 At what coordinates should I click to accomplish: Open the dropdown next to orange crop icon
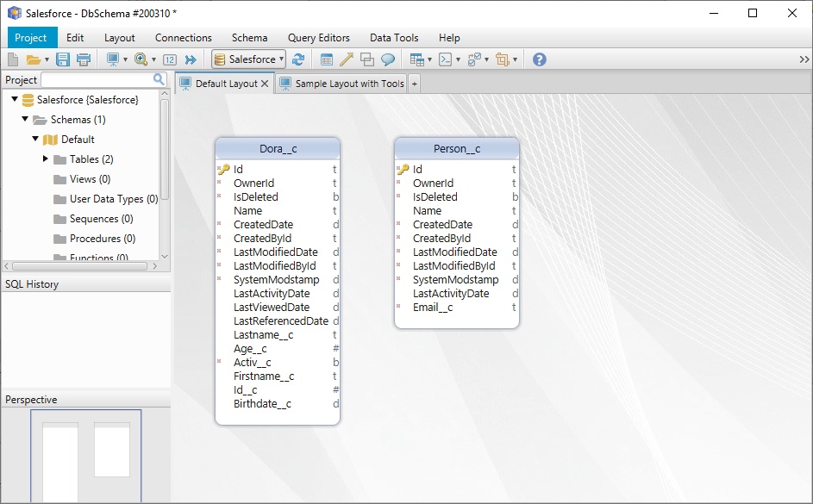click(515, 59)
